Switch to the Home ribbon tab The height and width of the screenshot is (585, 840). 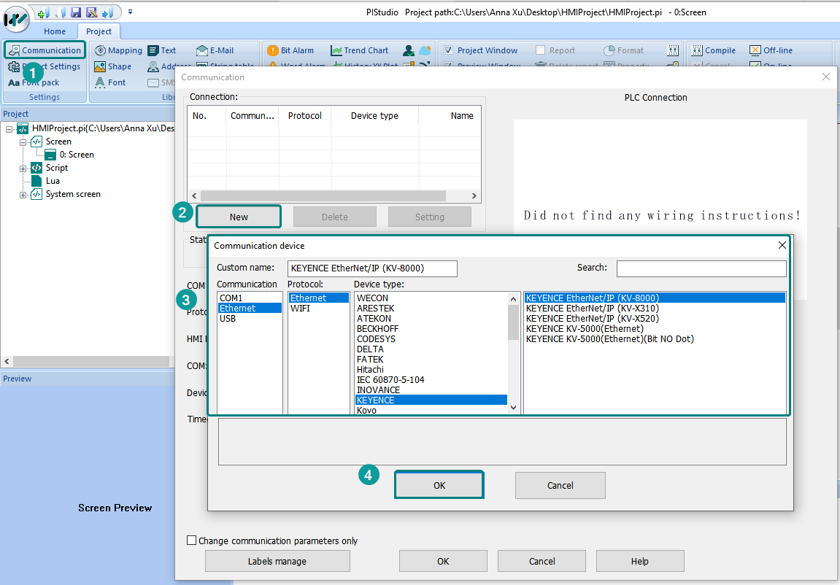(x=55, y=31)
